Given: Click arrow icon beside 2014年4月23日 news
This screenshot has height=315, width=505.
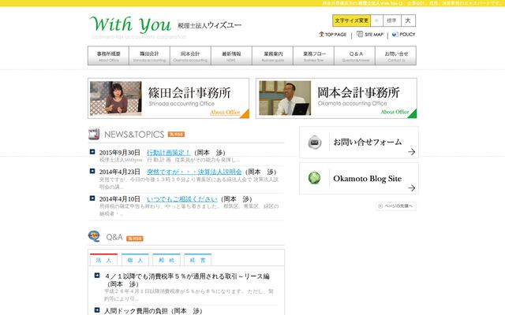Looking at the screenshot, I should [x=92, y=171].
